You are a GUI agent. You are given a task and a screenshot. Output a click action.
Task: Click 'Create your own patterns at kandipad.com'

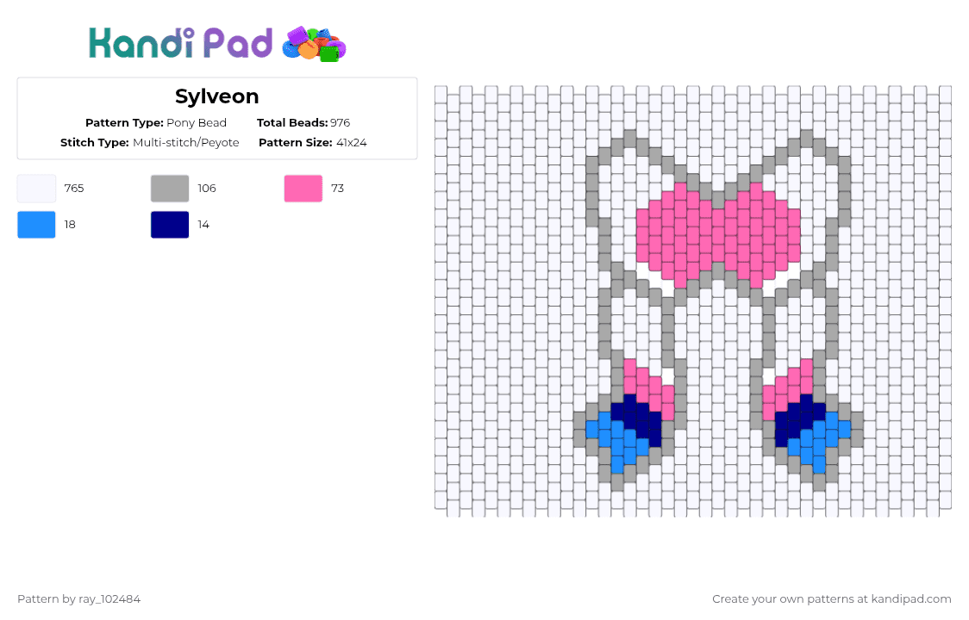[x=832, y=599]
